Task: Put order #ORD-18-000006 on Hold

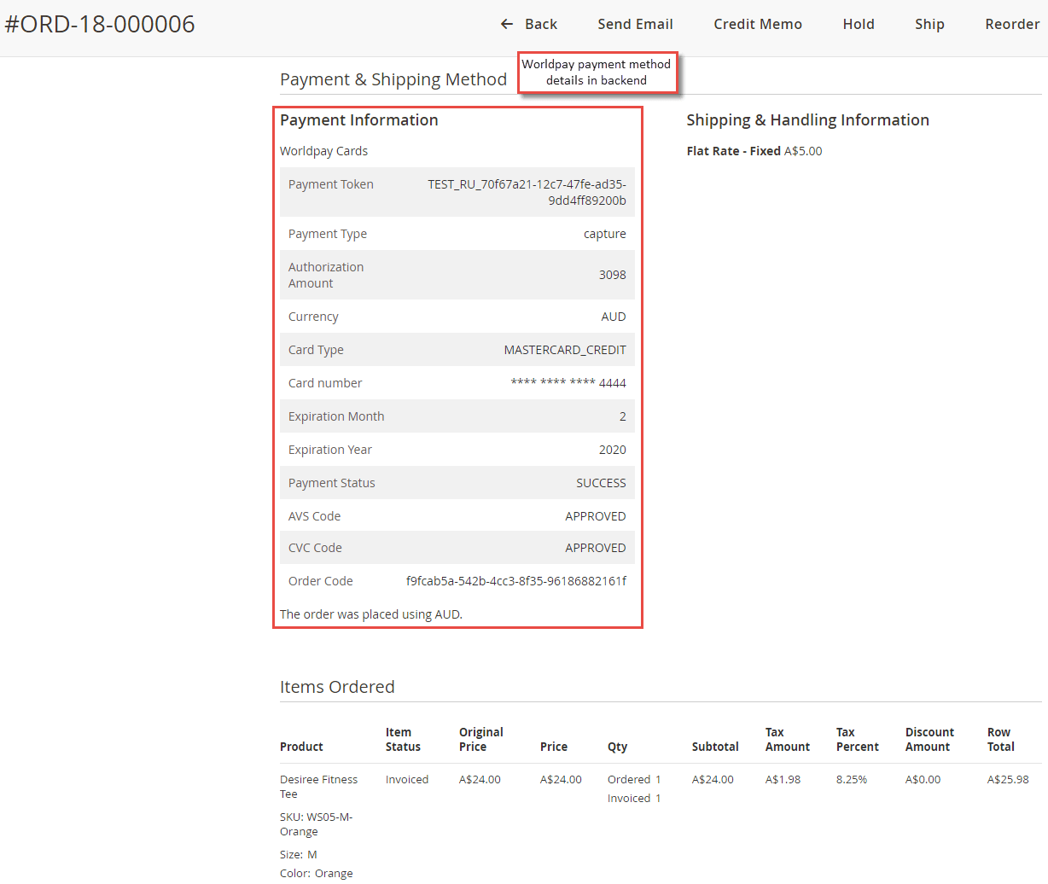Action: 858,24
